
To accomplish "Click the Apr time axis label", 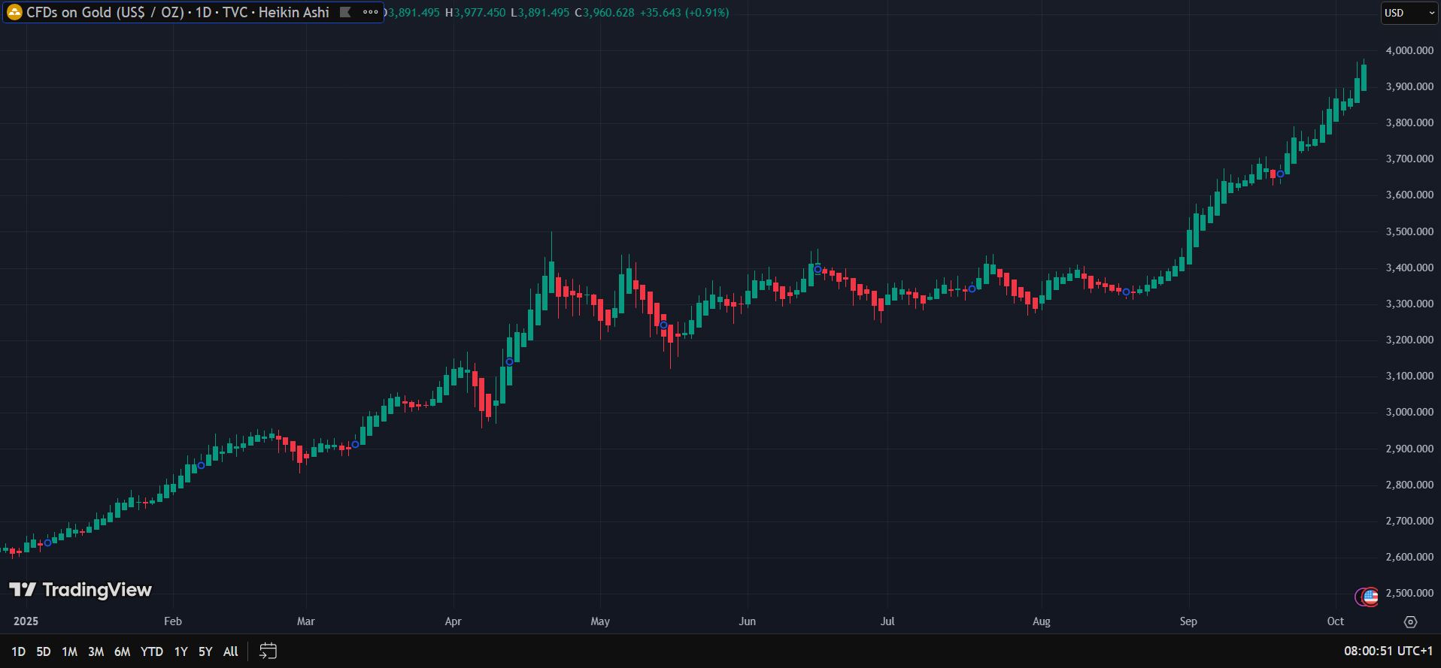I will pyautogui.click(x=453, y=621).
